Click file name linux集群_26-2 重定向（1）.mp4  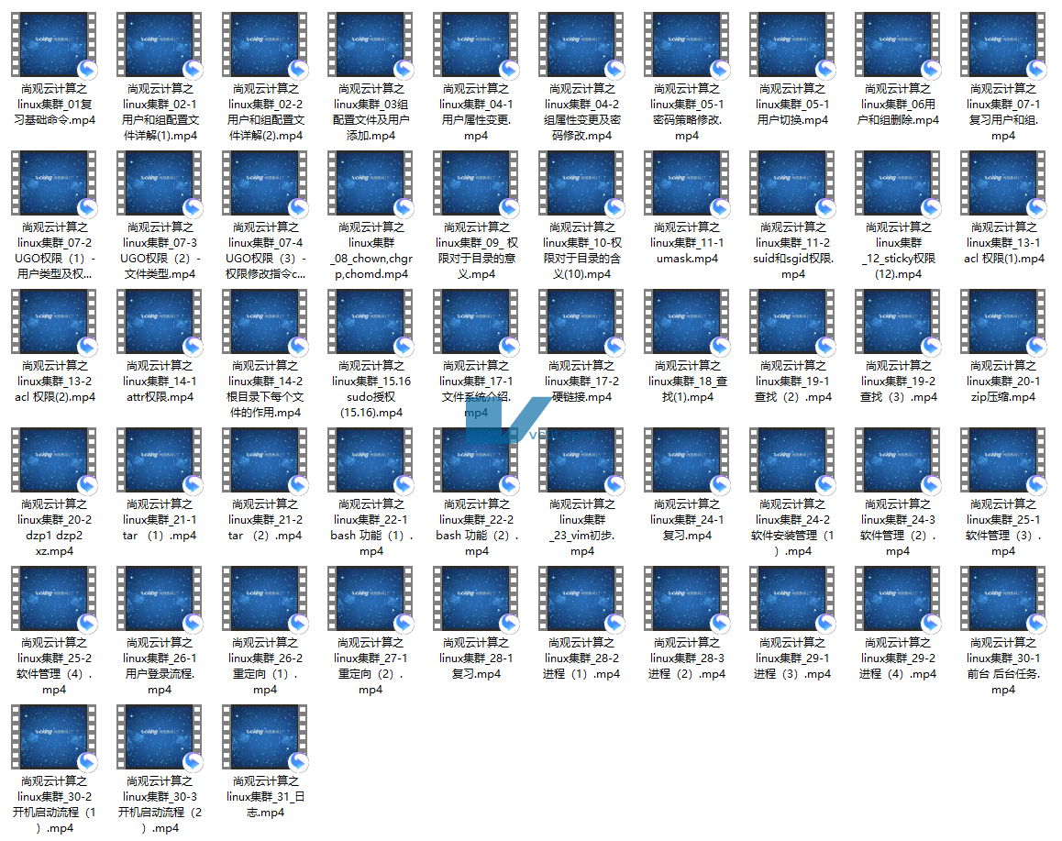[266, 667]
